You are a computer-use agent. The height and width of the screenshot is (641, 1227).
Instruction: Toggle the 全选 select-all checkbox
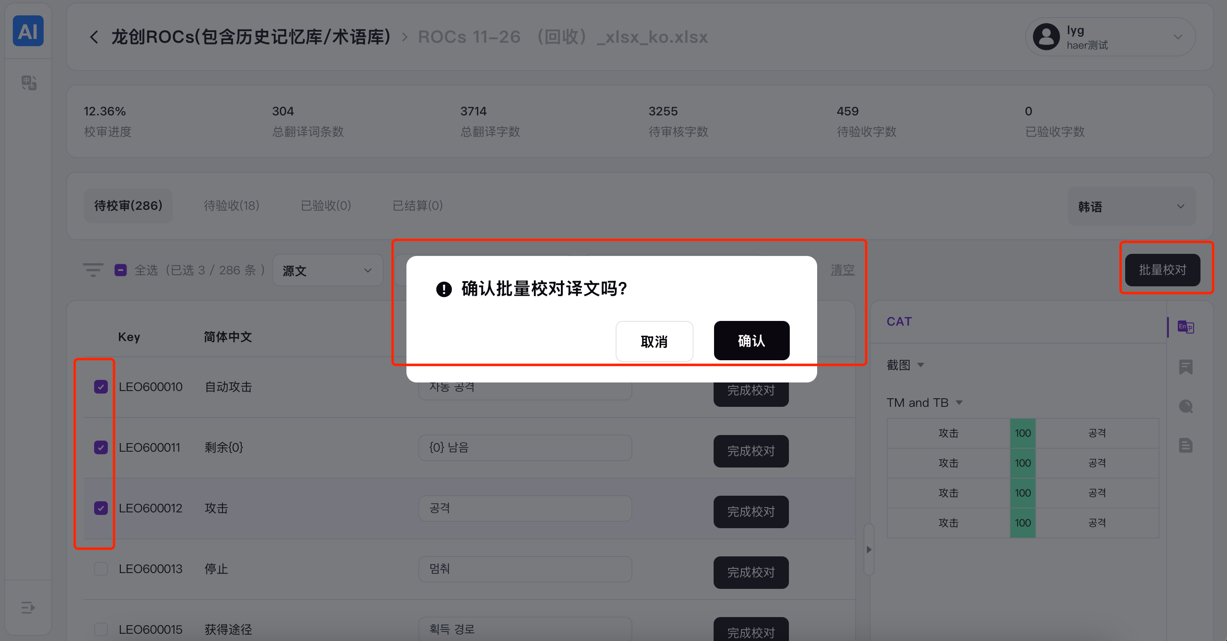[x=121, y=271]
